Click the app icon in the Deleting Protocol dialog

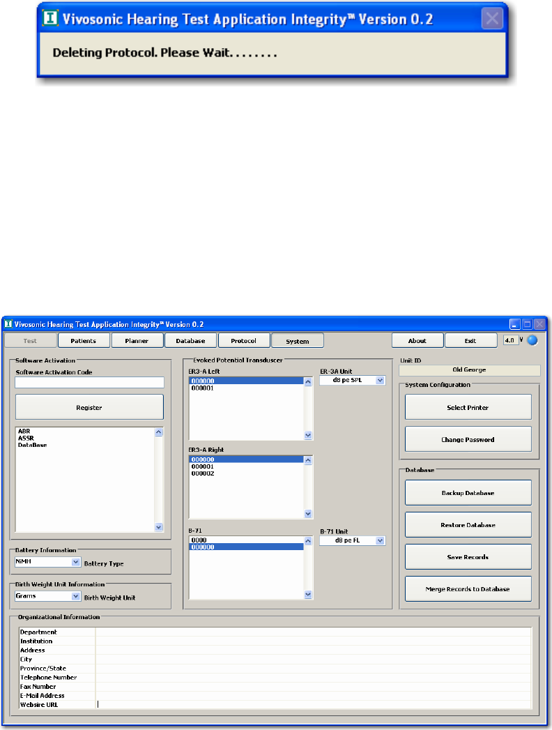(x=50, y=18)
